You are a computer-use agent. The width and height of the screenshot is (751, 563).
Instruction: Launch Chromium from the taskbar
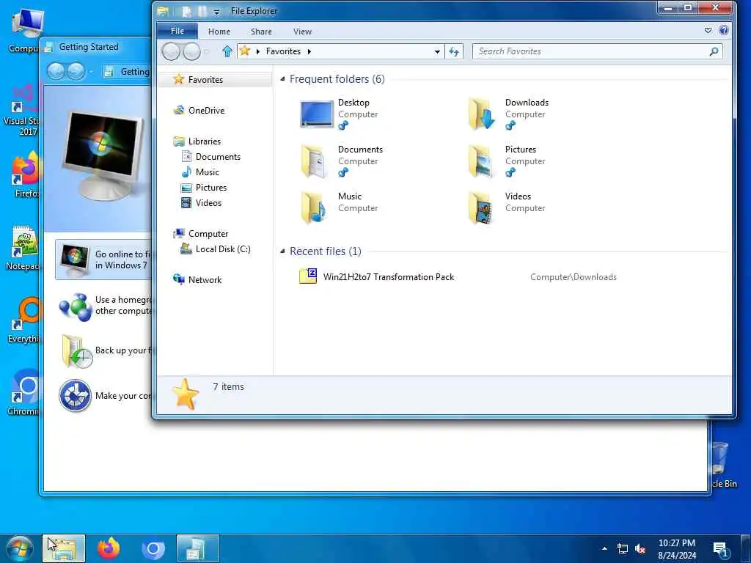pyautogui.click(x=153, y=548)
